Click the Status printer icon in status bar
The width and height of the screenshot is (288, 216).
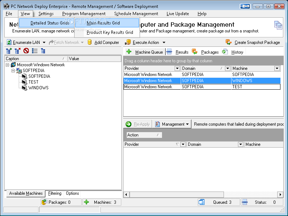245,202
